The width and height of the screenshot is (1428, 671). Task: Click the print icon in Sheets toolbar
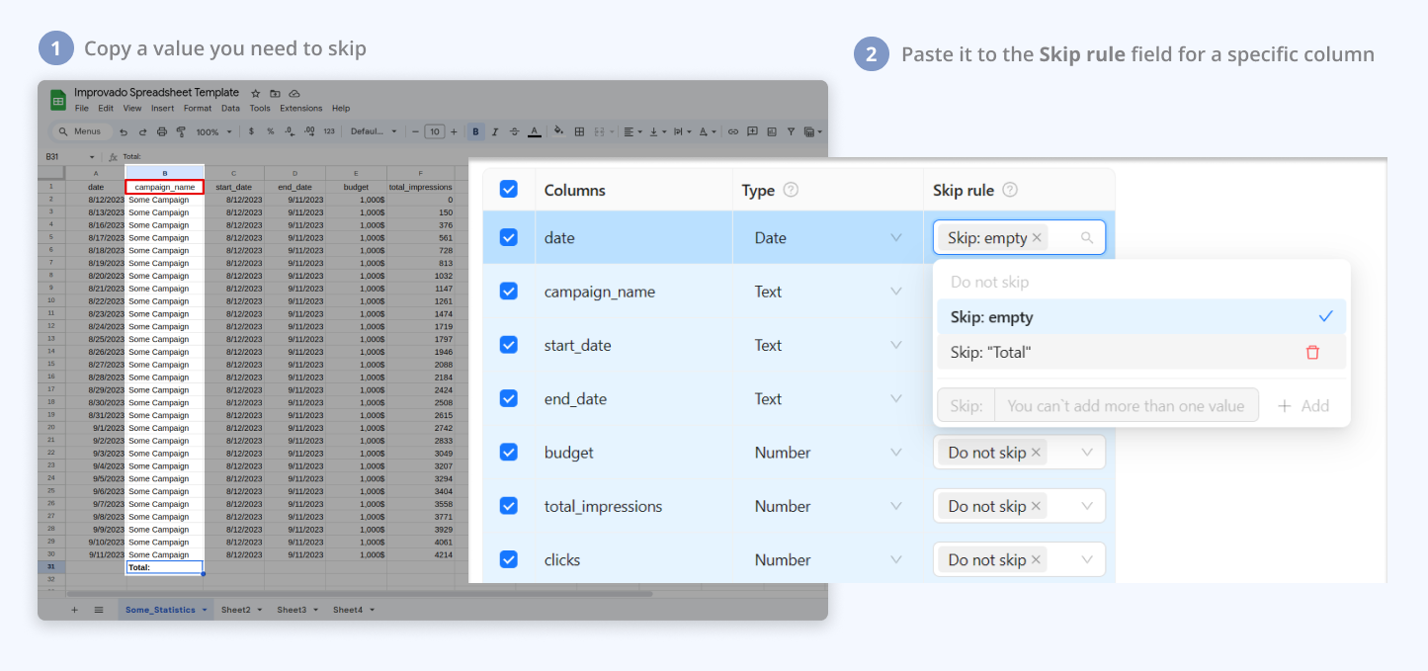click(x=162, y=131)
